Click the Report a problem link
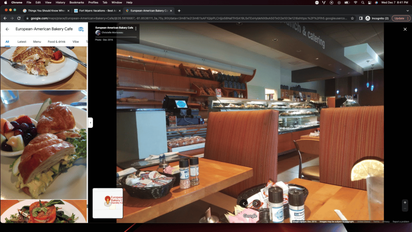The height and width of the screenshot is (232, 412). pyautogui.click(x=401, y=222)
